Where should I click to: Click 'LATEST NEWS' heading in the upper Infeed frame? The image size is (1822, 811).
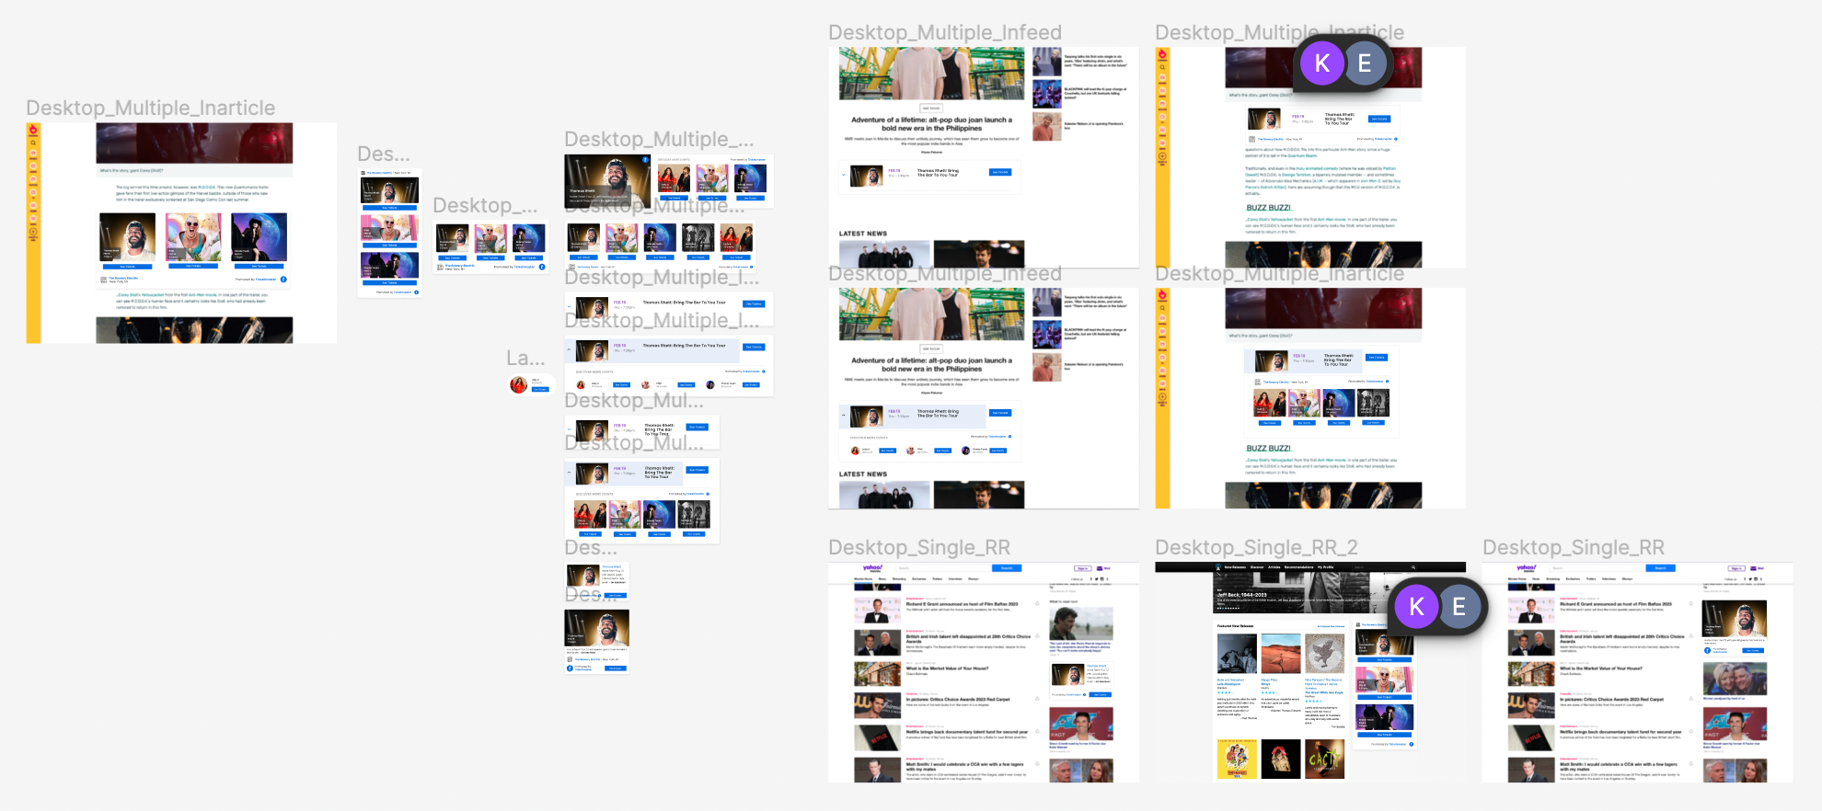(x=863, y=234)
